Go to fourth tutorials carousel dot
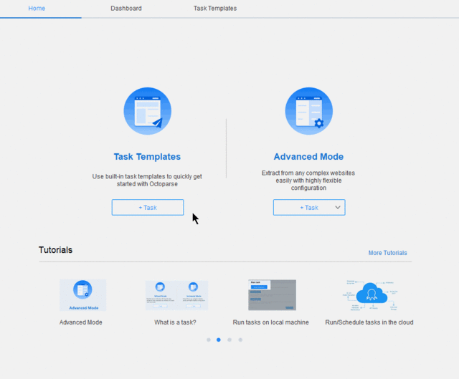The image size is (459, 379). tap(240, 340)
